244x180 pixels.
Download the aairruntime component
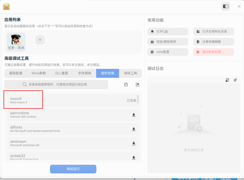[x=134, y=115]
